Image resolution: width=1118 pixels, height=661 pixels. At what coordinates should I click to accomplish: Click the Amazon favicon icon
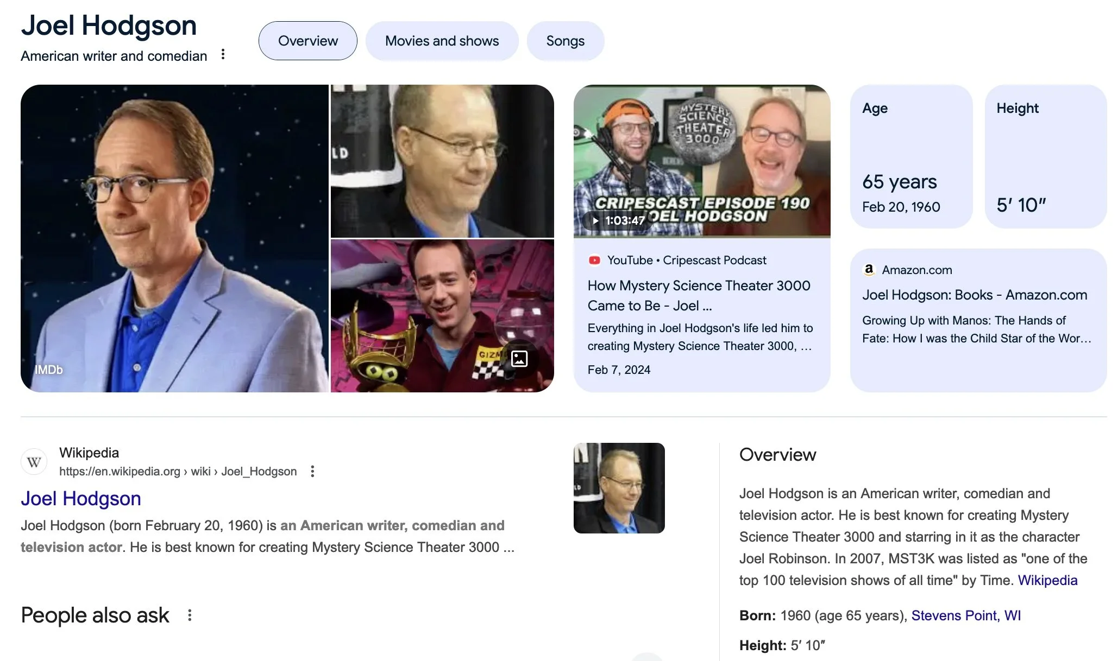[869, 270]
